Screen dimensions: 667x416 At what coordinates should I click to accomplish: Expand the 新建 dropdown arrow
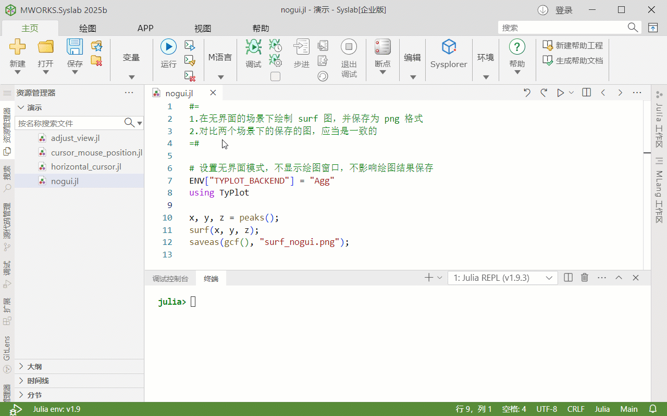17,72
